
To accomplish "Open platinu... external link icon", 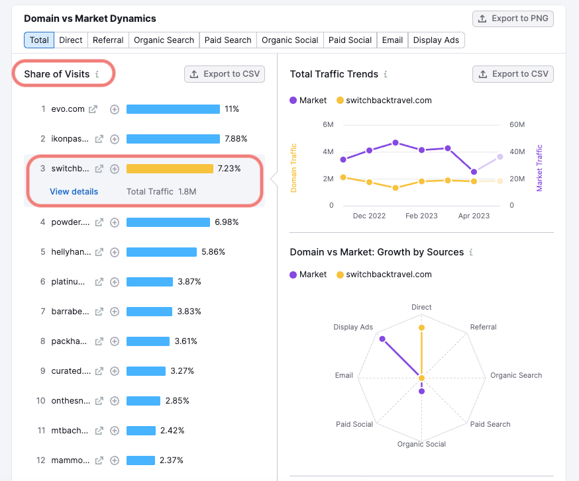I will click(x=99, y=282).
